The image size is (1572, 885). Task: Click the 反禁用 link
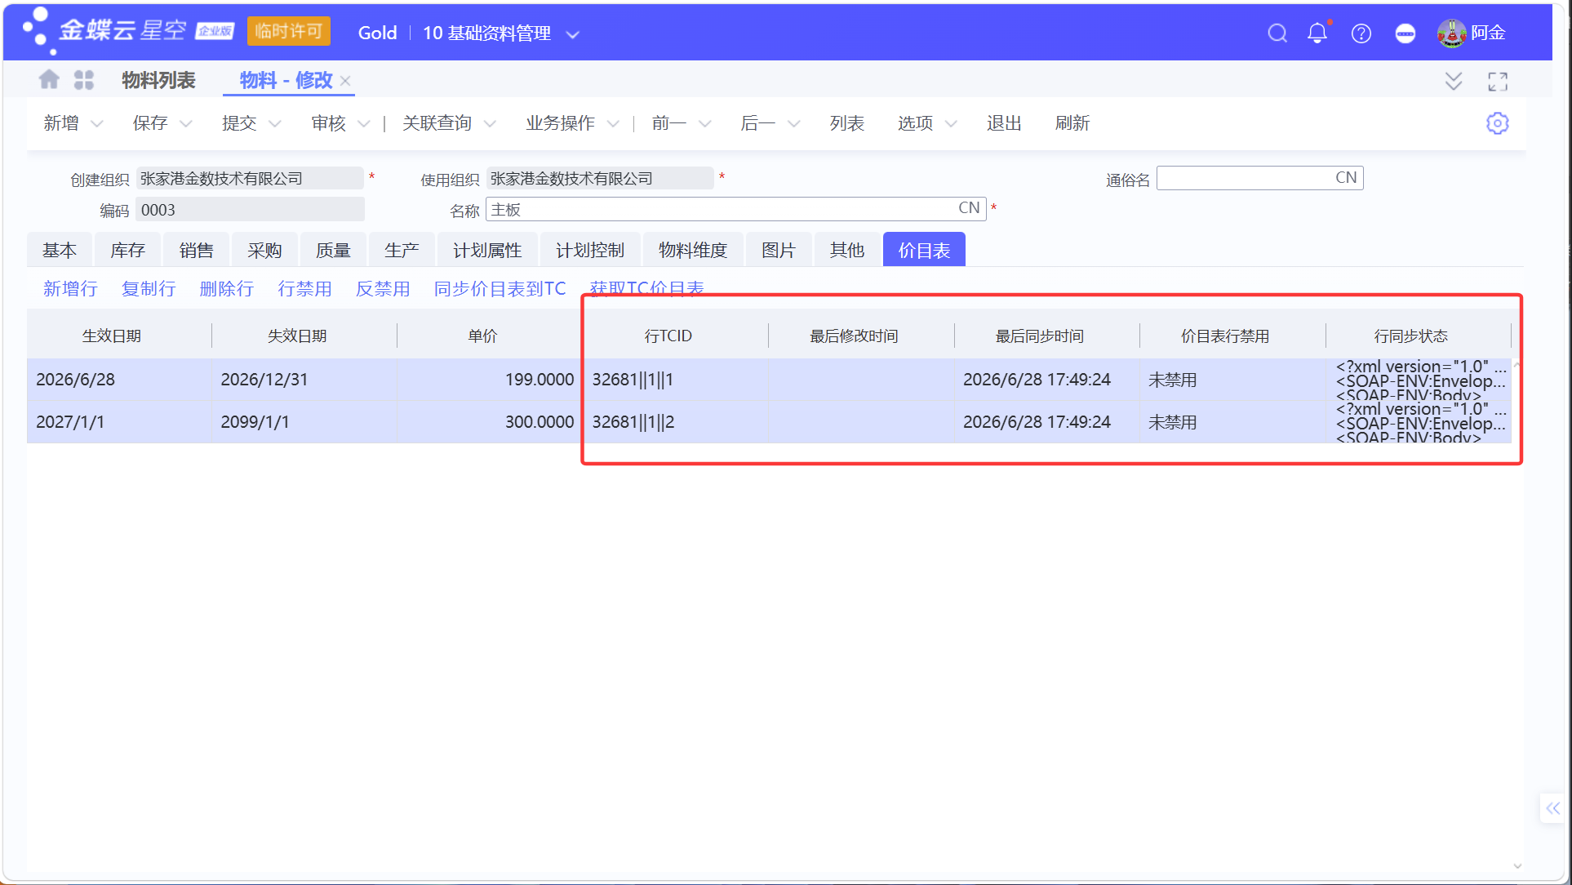click(x=383, y=288)
